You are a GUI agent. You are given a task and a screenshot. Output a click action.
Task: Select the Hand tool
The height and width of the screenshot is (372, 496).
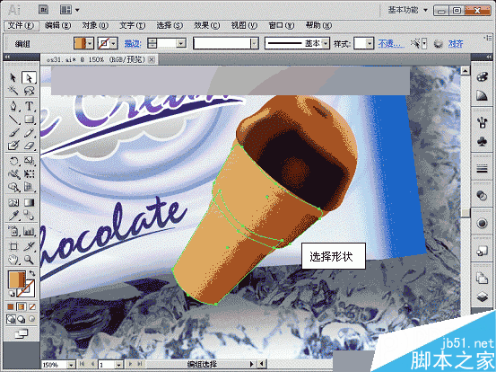(x=13, y=260)
